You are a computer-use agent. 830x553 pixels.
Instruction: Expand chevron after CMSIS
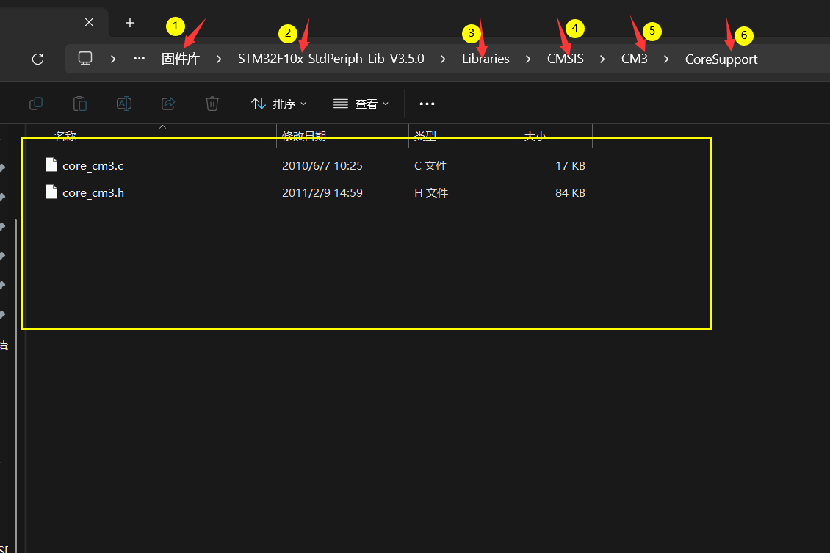[x=602, y=59]
